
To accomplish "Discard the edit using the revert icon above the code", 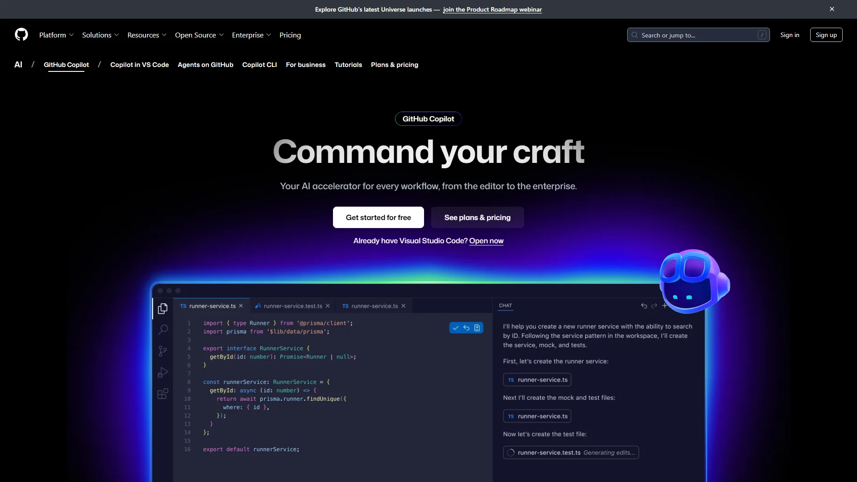I will (x=466, y=328).
